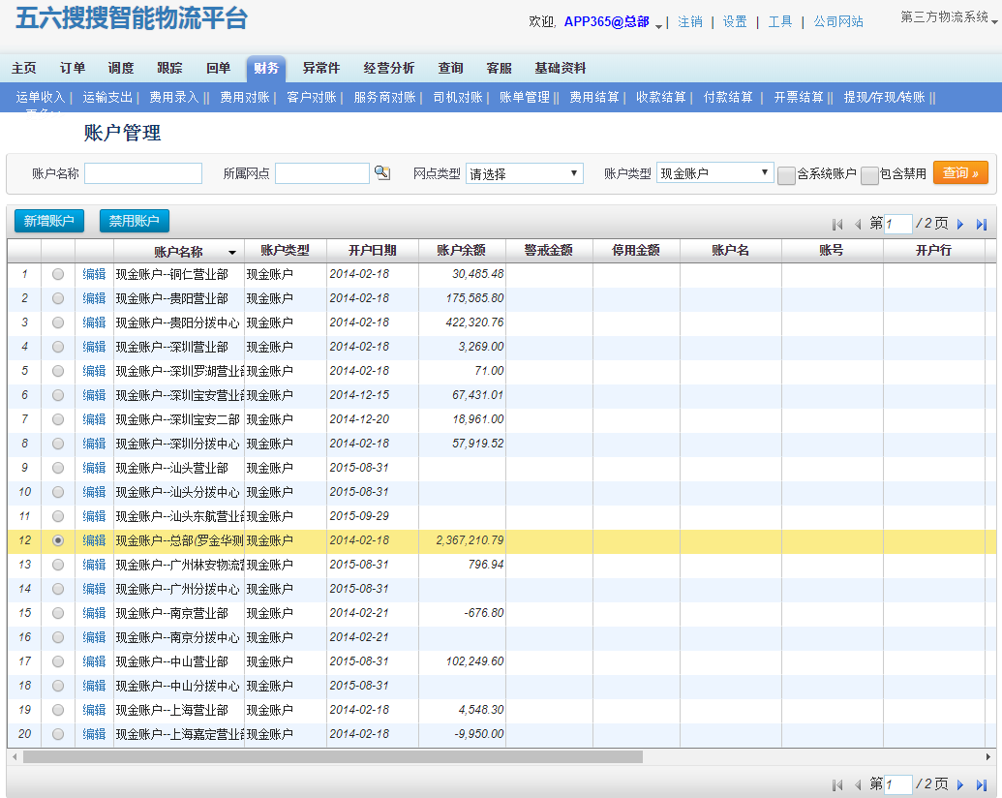This screenshot has width=1002, height=798.
Task: Go to next page in top pager
Action: point(959,225)
